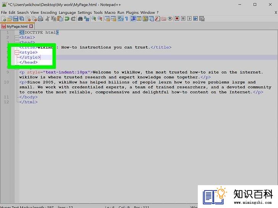Open the Function List panel icon
Screen dimensions: 278x208
tap(158, 19)
